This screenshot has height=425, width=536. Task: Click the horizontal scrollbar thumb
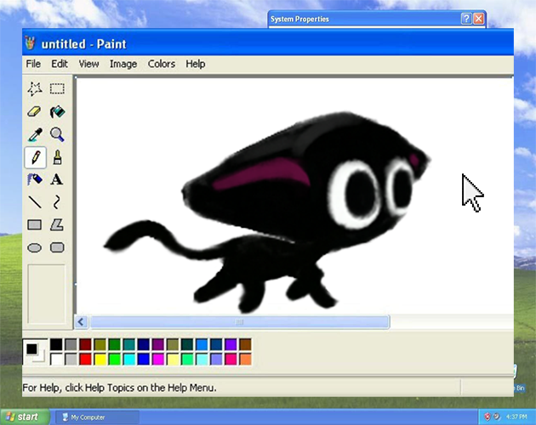(x=240, y=322)
